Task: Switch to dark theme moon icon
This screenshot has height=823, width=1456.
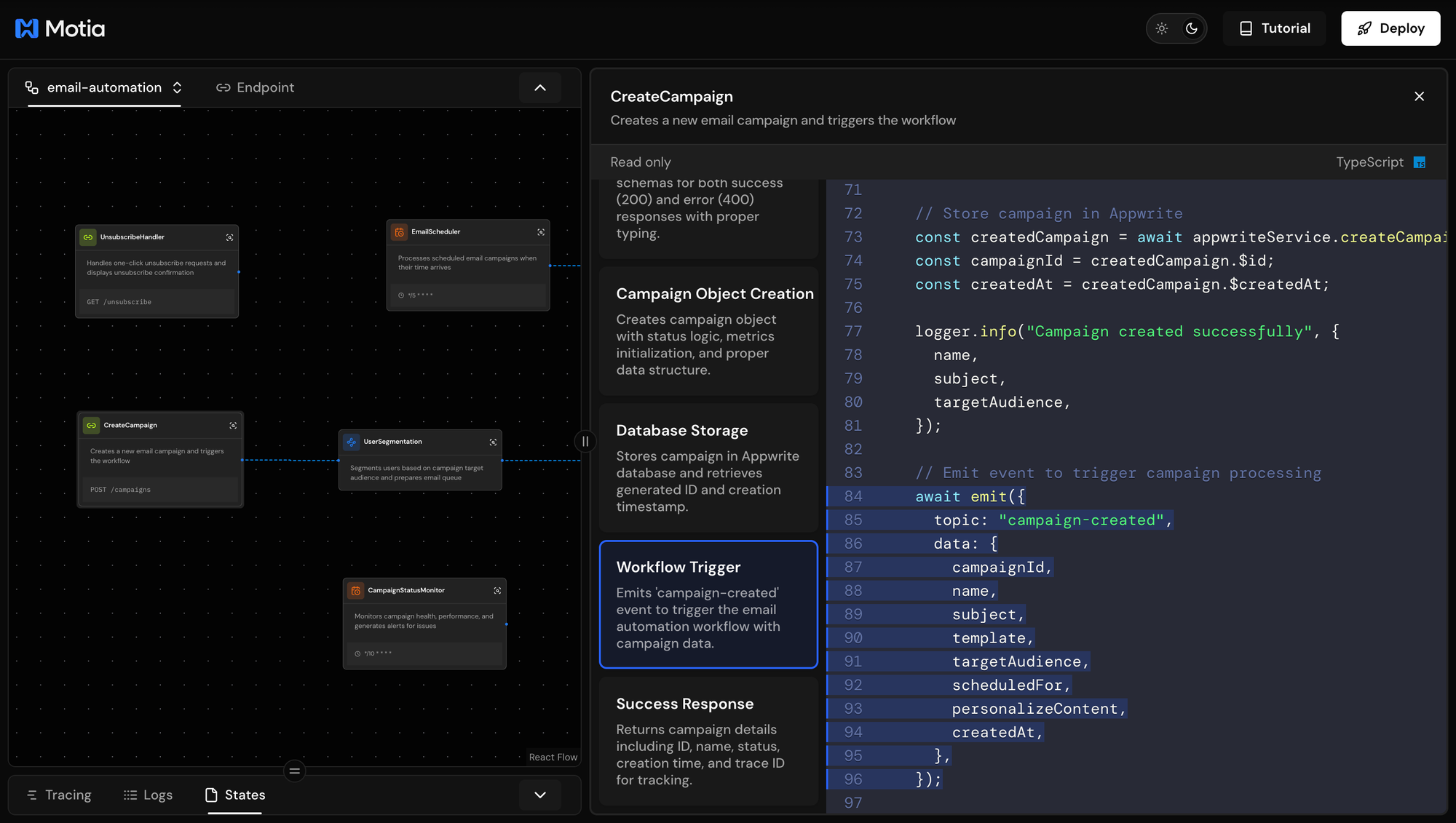Action: tap(1192, 28)
